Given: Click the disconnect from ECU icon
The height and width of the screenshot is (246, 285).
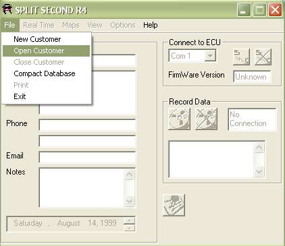Looking at the screenshot, I should [x=263, y=57].
